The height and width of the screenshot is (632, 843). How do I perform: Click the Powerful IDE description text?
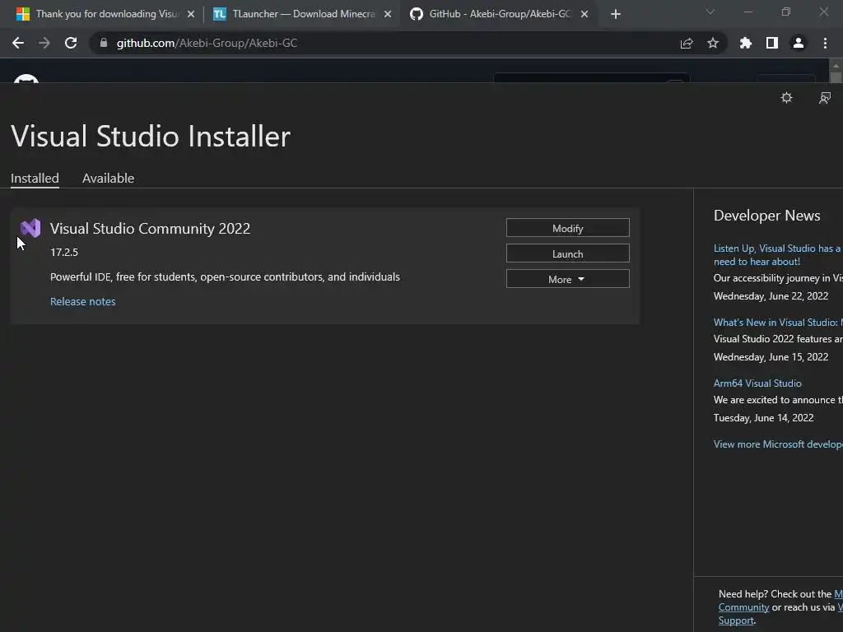click(x=225, y=276)
